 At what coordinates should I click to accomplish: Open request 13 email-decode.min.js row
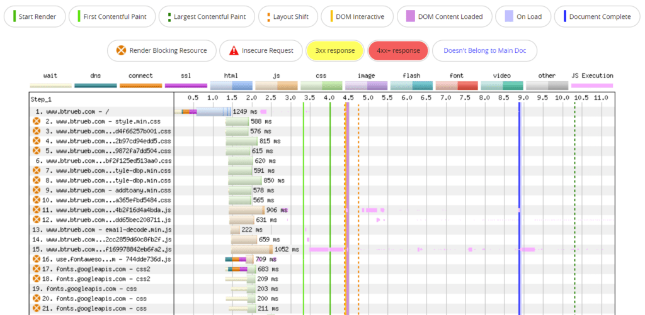101,229
